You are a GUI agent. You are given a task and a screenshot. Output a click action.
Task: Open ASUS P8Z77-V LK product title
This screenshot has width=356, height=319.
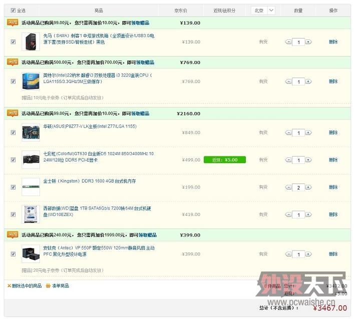point(90,126)
